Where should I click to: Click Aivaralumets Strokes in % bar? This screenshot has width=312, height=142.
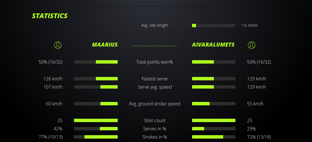[214, 137]
